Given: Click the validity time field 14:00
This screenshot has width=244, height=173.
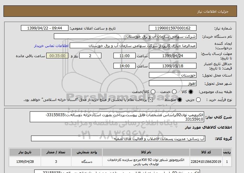Looking at the screenshot, I should [125, 66].
